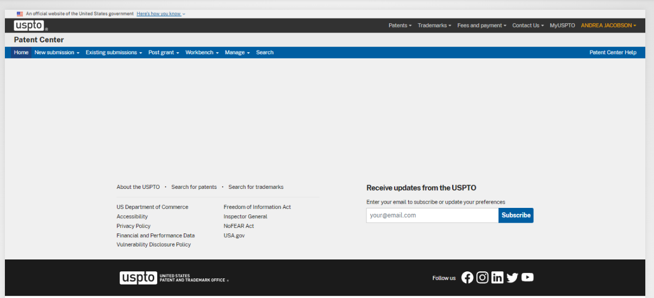654x298 pixels.
Task: Click the Patent Center title
Action: [39, 40]
